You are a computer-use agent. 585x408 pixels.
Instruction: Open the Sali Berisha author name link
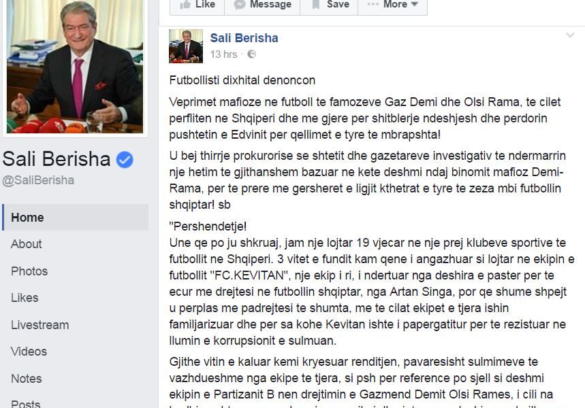pyautogui.click(x=244, y=38)
